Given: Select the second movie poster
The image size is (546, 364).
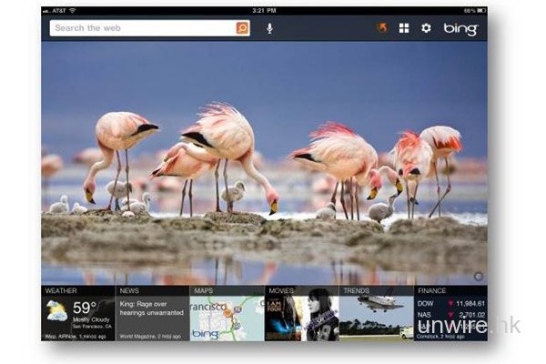Looking at the screenshot, I should coord(321,318).
